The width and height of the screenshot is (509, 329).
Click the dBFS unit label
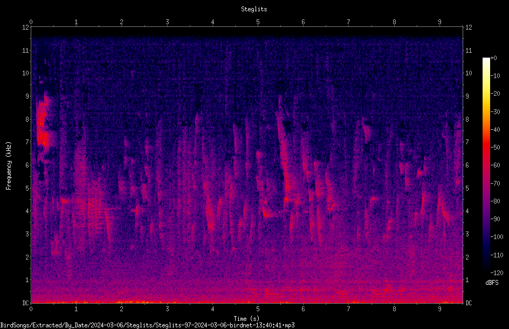click(x=492, y=283)
